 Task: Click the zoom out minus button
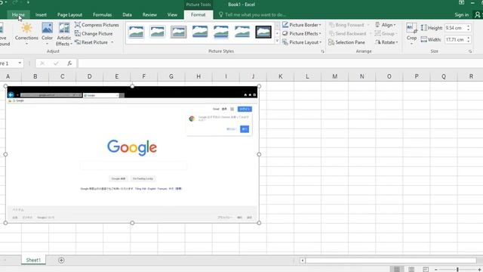(x=436, y=270)
